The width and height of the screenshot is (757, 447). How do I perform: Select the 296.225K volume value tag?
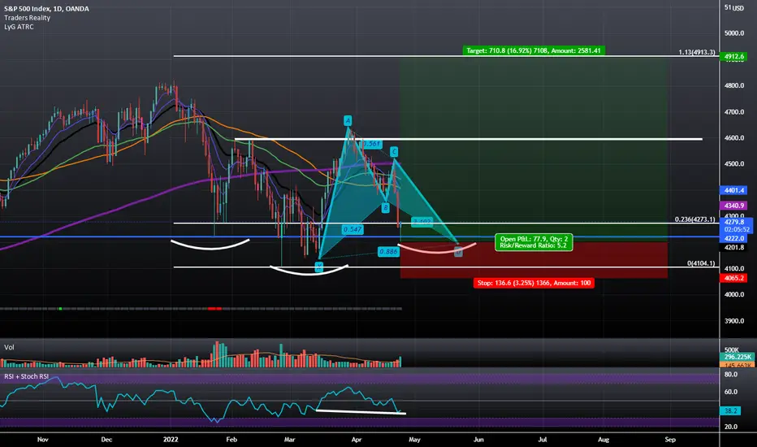click(738, 357)
